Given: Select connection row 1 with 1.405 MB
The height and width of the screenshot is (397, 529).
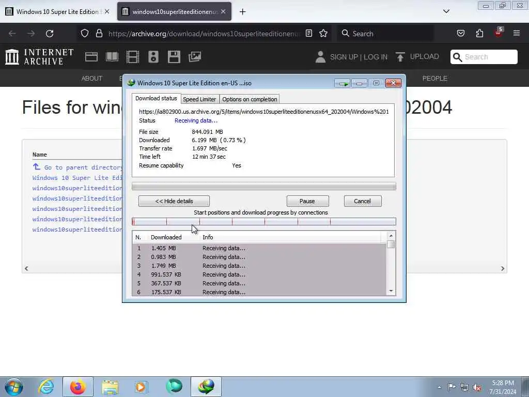Looking at the screenshot, I should coord(259,248).
